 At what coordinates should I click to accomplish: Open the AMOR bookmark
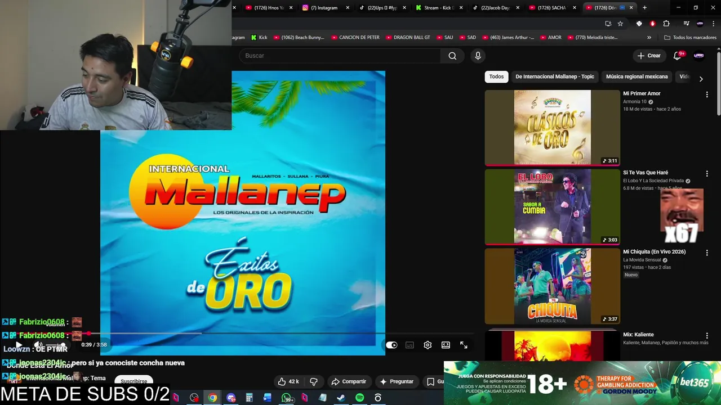click(550, 38)
